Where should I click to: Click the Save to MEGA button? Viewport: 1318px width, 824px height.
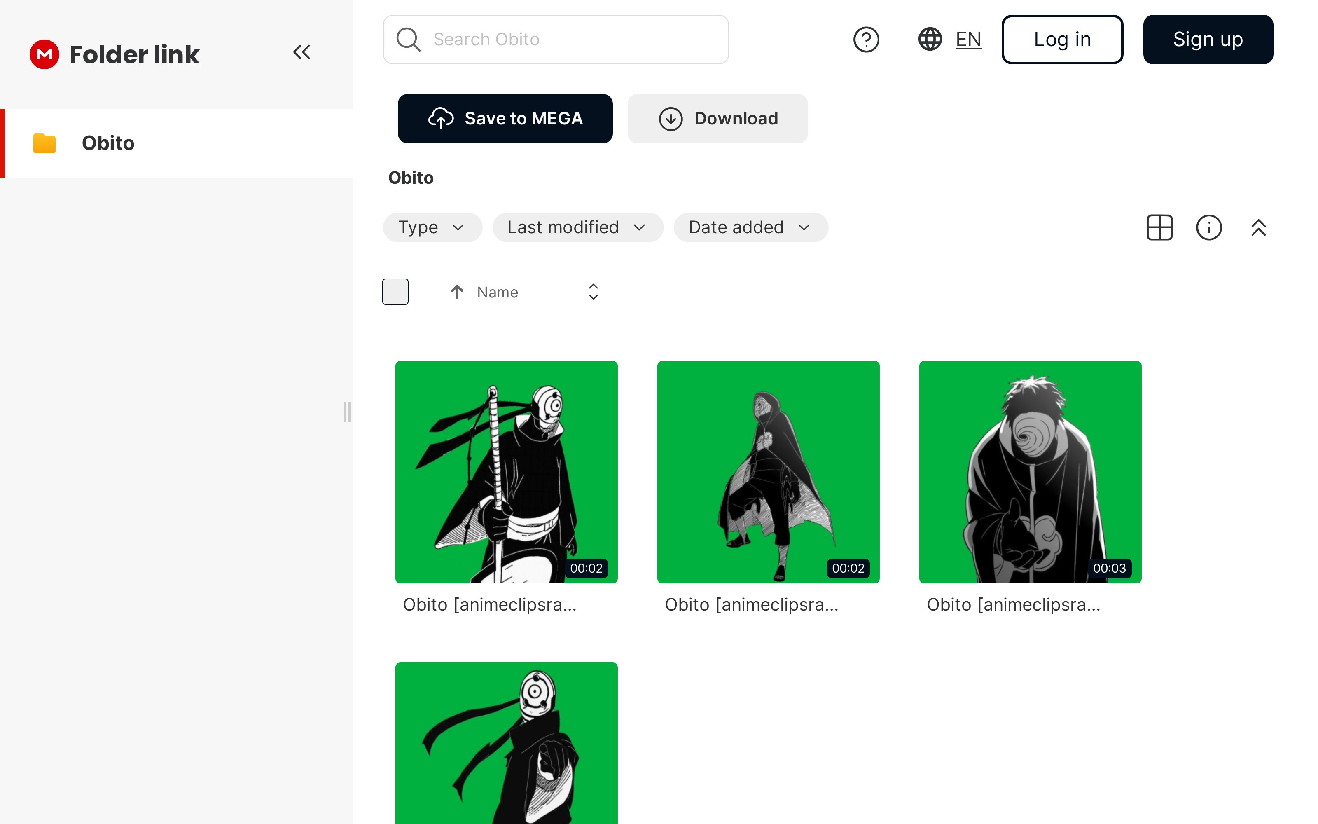505,118
